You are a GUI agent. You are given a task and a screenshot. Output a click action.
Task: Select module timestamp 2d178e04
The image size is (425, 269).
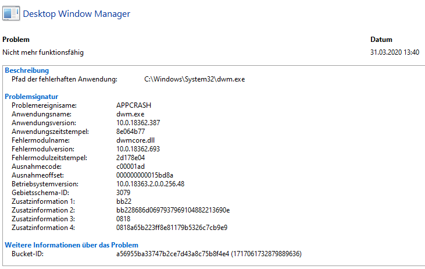point(130,158)
